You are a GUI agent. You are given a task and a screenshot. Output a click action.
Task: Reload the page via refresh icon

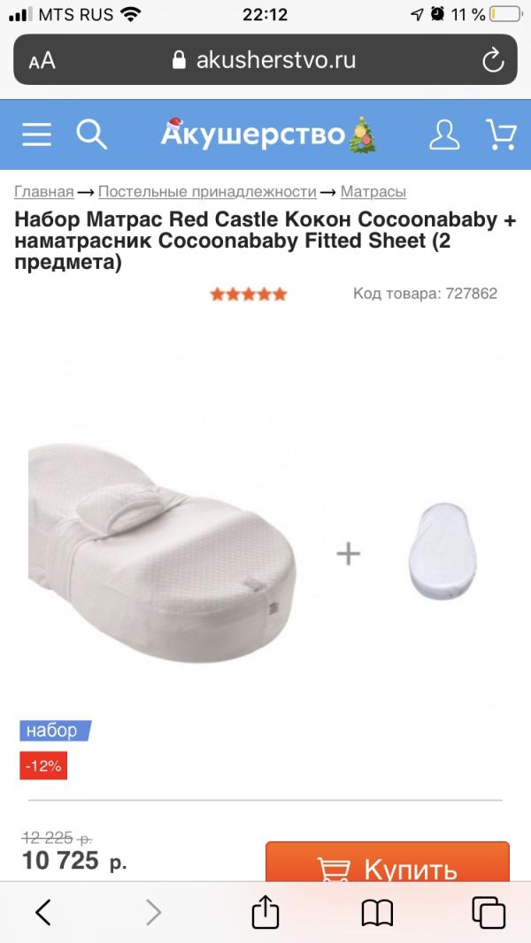pyautogui.click(x=493, y=60)
